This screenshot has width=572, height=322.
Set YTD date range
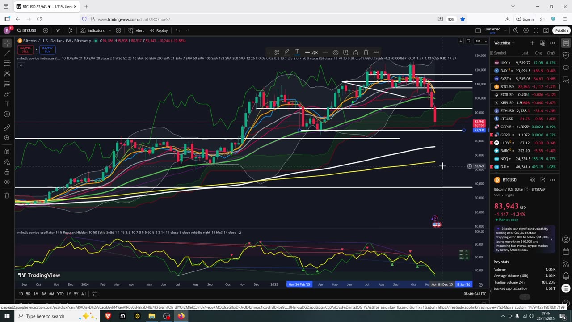[60, 294]
